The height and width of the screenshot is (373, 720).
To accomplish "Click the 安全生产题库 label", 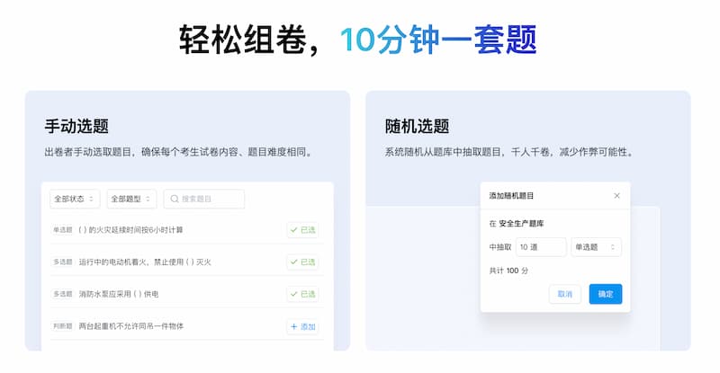I will tap(521, 224).
